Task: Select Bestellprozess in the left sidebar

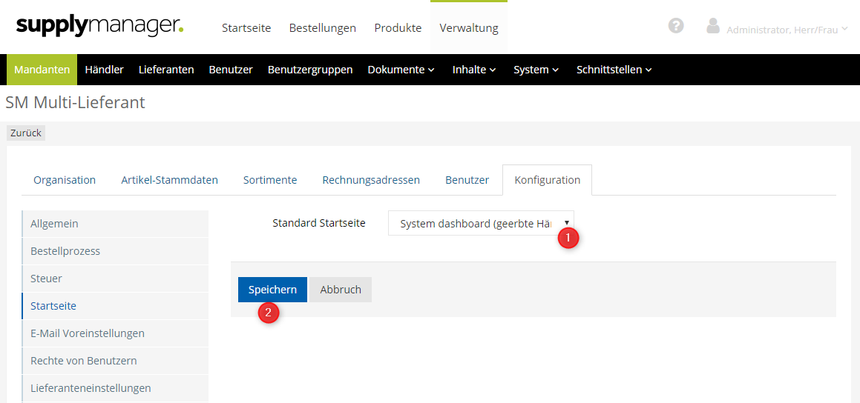Action: (x=65, y=251)
